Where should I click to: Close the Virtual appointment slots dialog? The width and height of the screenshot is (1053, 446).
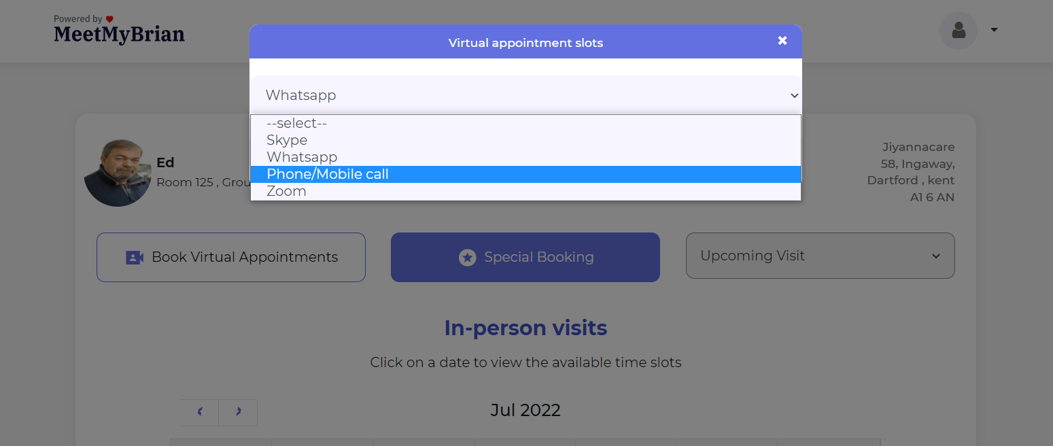click(x=782, y=41)
